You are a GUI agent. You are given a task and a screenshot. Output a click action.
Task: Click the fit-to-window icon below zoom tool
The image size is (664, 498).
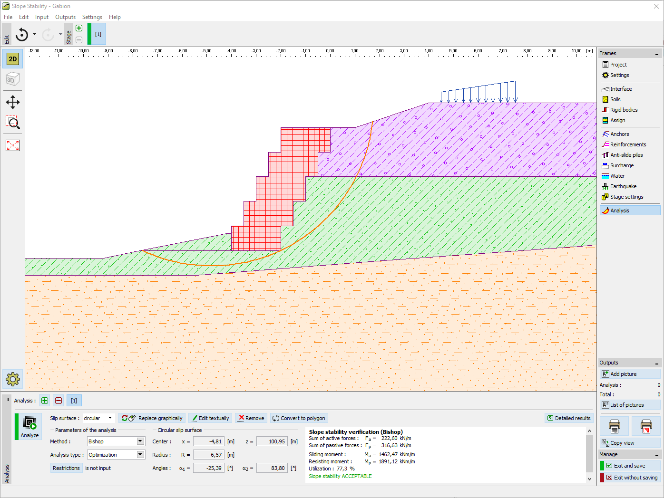[12, 145]
